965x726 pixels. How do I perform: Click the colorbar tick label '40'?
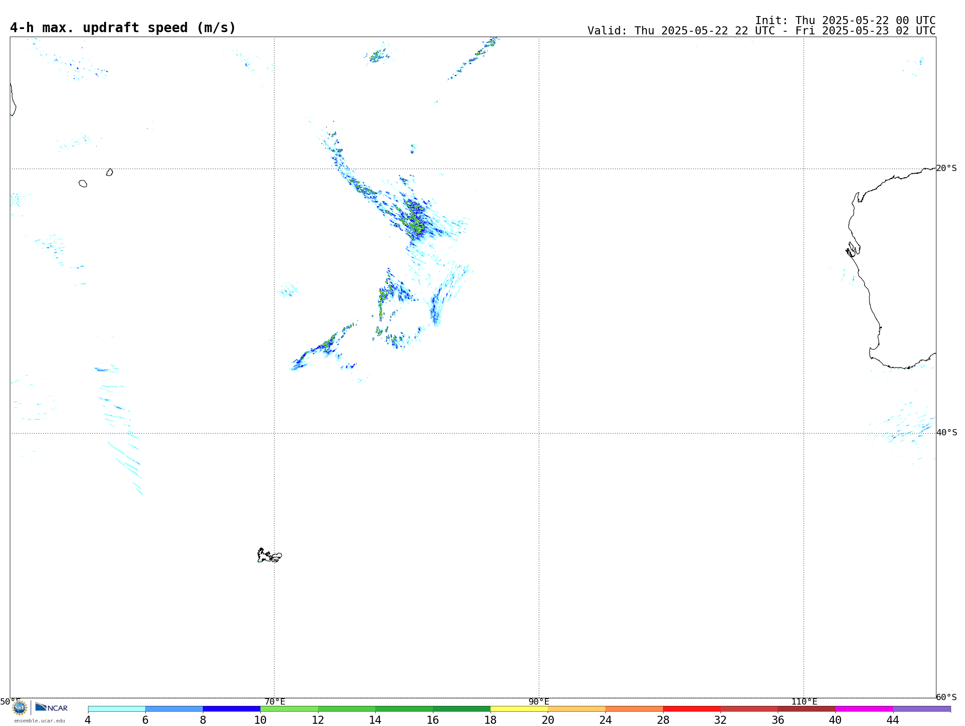click(x=835, y=720)
